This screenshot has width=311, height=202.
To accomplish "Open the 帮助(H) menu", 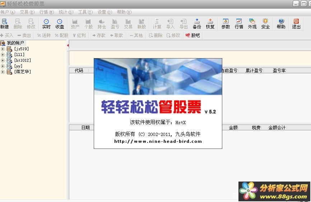I will pos(124,12).
